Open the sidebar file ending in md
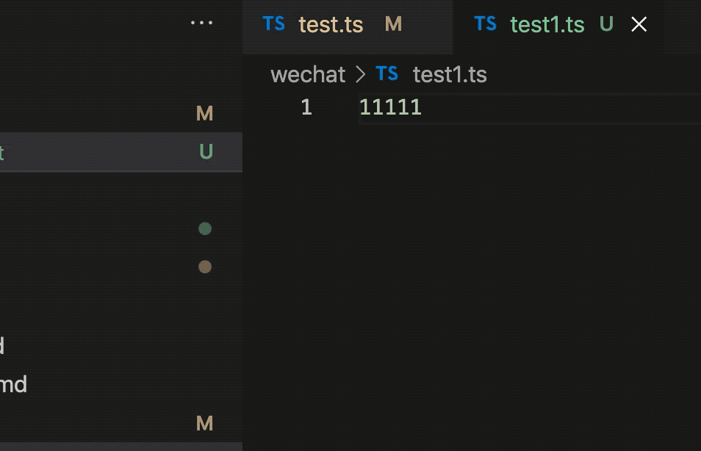The image size is (701, 451). point(13,383)
